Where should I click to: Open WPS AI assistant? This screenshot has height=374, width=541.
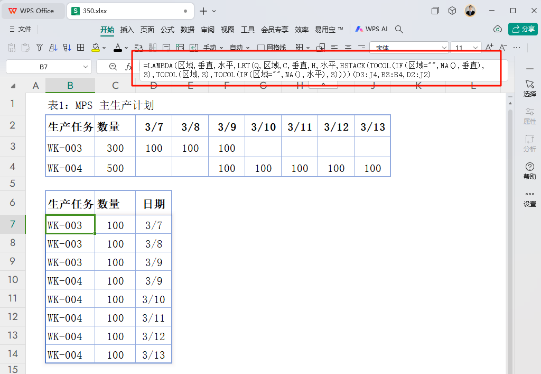[371, 29]
